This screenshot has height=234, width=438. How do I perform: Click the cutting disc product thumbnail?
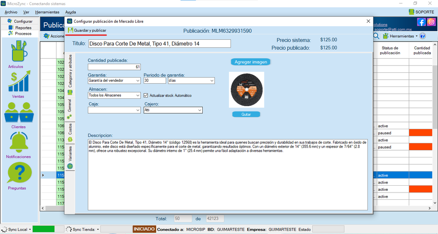tap(246, 90)
